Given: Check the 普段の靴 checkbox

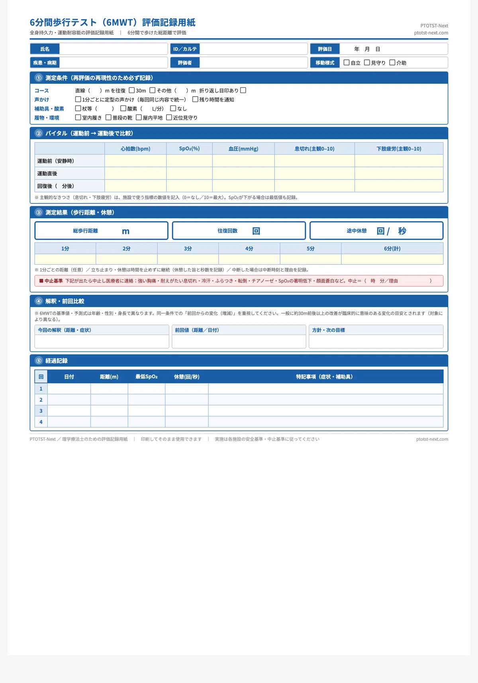Looking at the screenshot, I should [x=108, y=118].
